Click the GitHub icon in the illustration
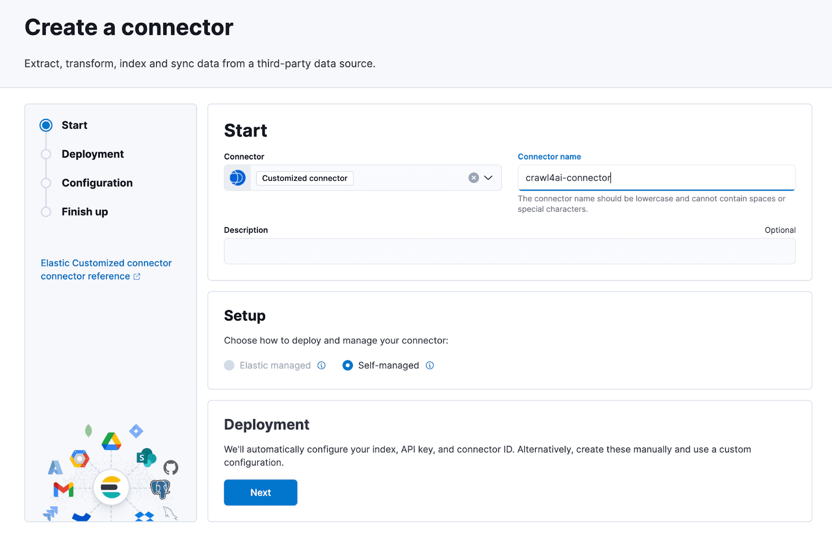The width and height of the screenshot is (832, 536). 171,467
